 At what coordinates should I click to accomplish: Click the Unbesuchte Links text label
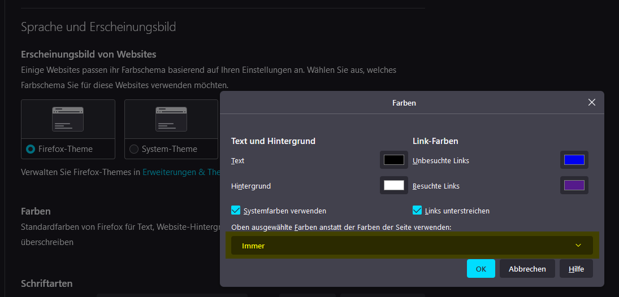point(441,160)
